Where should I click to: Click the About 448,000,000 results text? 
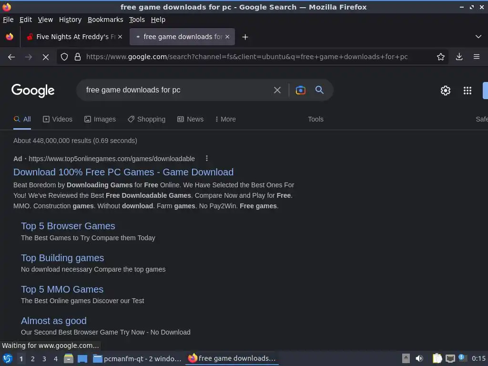75,141
